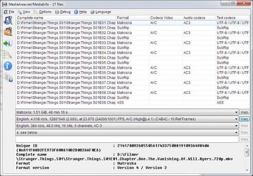Viewport: 253px width, 176px height.
Task: Click the View/Website documents icon in sidebar
Action: point(8,77)
